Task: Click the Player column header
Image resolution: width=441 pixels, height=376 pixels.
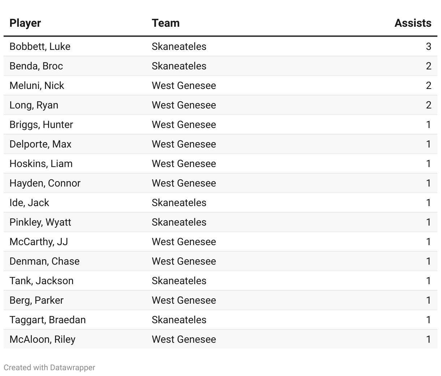Action: (x=25, y=23)
